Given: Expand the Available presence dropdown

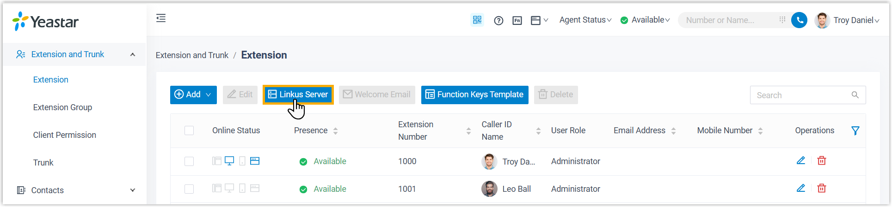Looking at the screenshot, I should tap(645, 20).
